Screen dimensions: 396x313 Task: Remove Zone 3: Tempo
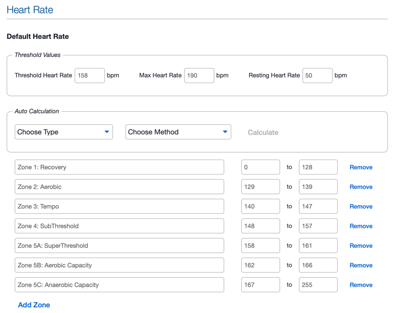[361, 206]
